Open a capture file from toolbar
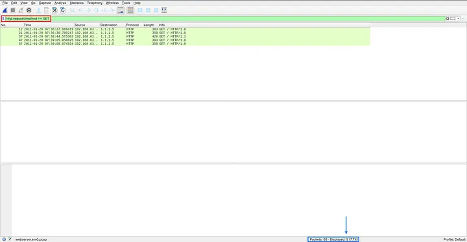The image size is (467, 242). (x=38, y=10)
